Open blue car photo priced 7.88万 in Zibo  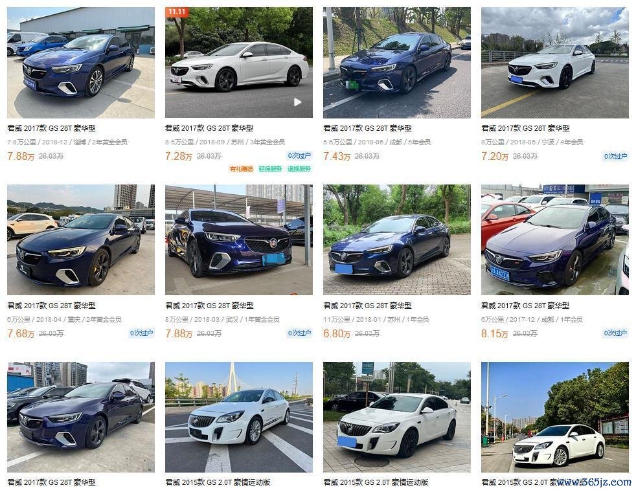pyautogui.click(x=81, y=63)
